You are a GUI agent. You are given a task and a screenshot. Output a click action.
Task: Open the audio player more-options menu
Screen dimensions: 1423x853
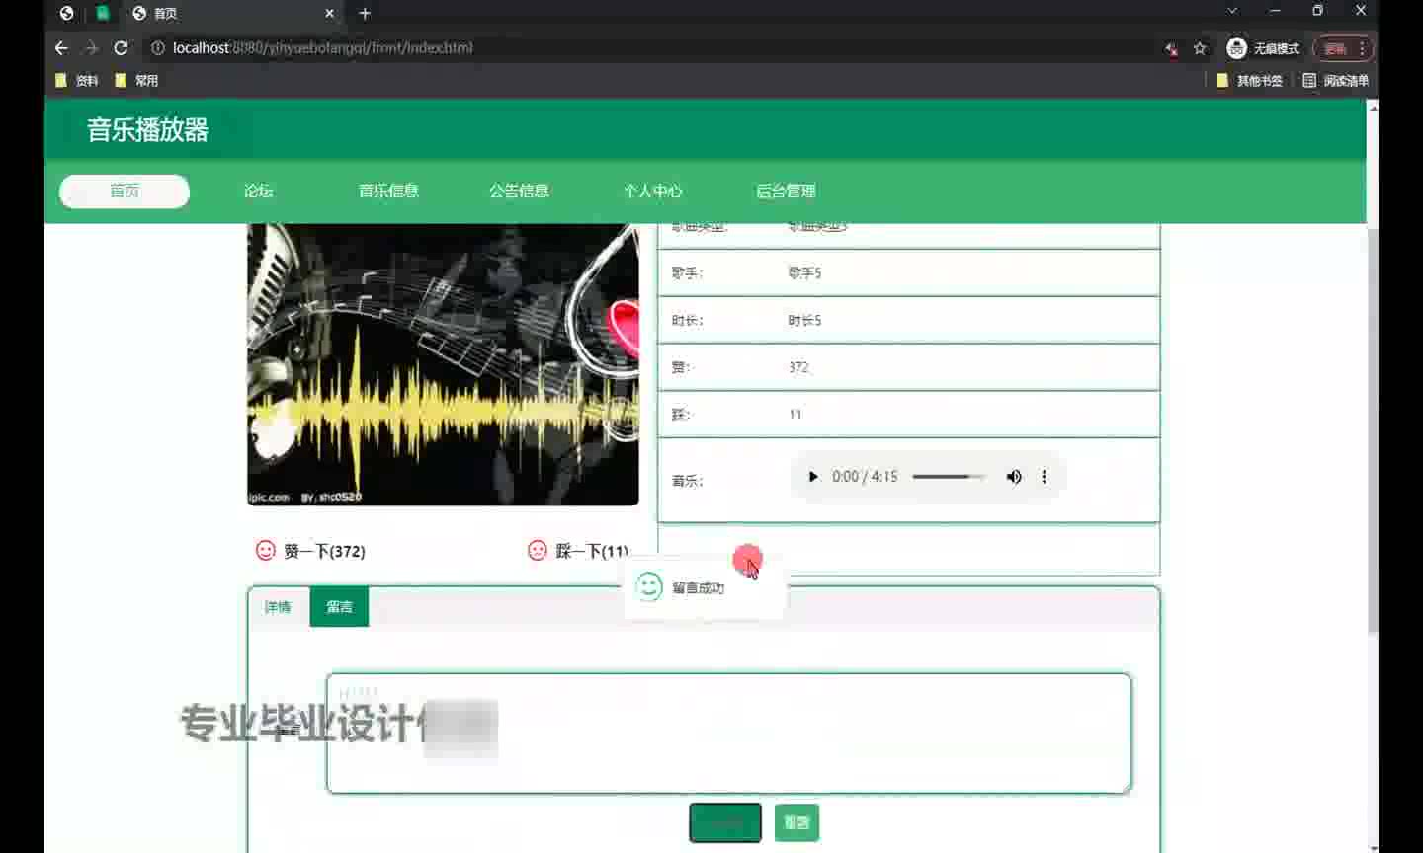coord(1044,477)
